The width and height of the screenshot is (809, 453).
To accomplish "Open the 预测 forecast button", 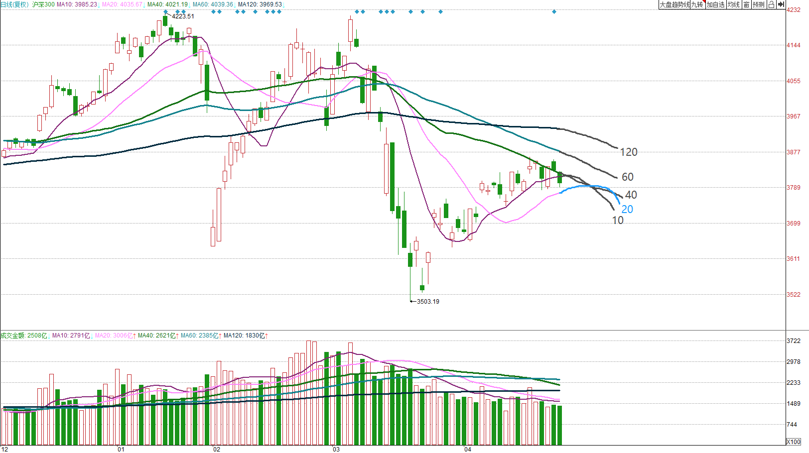I will point(758,4).
